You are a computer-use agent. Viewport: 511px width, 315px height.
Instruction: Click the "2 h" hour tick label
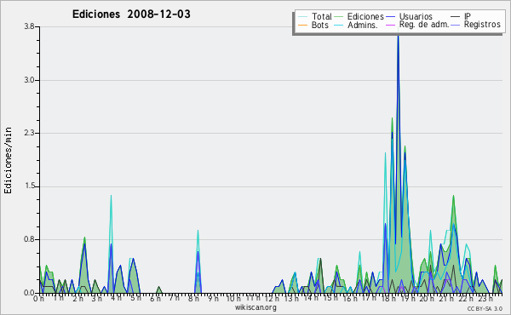[x=78, y=299]
